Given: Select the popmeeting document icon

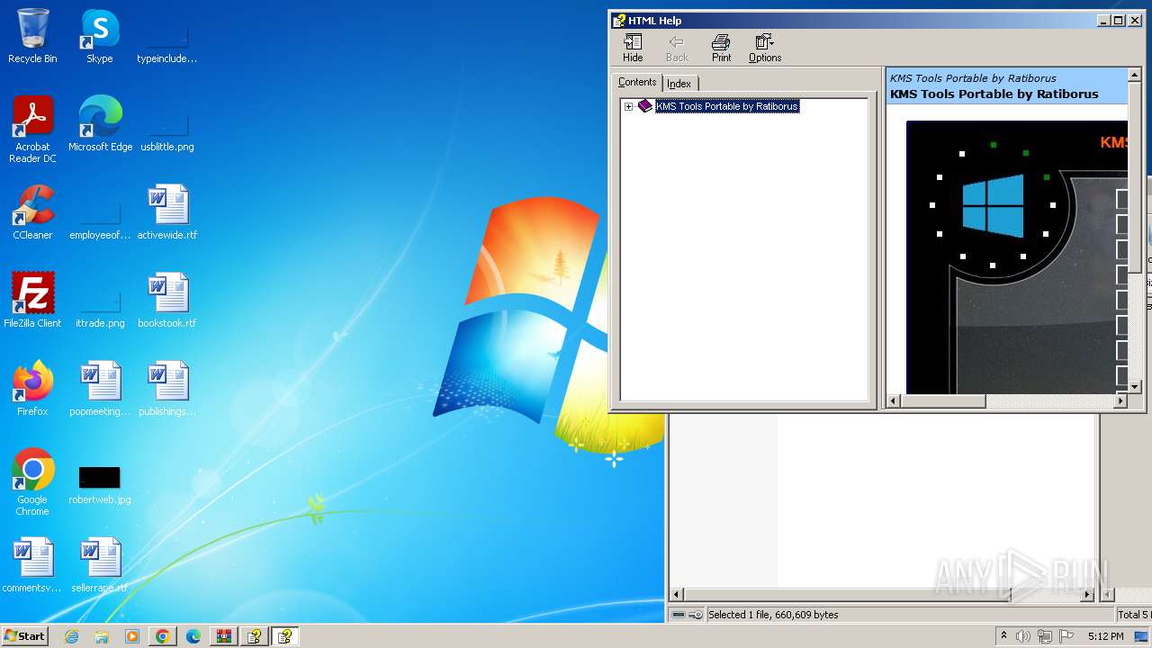Looking at the screenshot, I should (100, 389).
